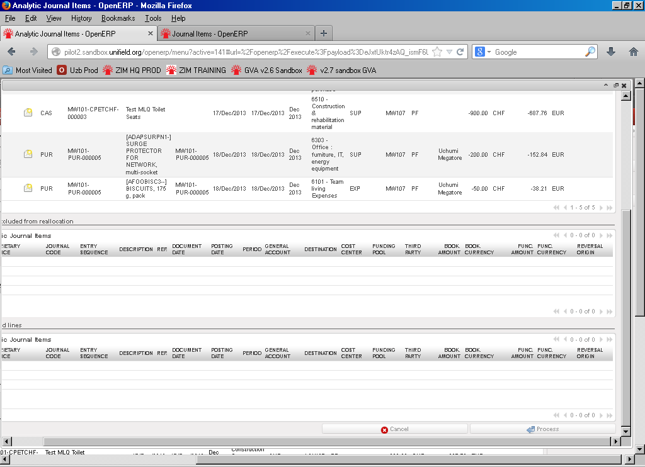The width and height of the screenshot is (645, 467).
Task: Expand the Most Visited bookmarks folder
Action: [28, 70]
